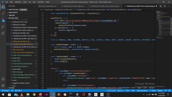
Task: Open the Extensions view
Action: pyautogui.click(x=3, y=33)
